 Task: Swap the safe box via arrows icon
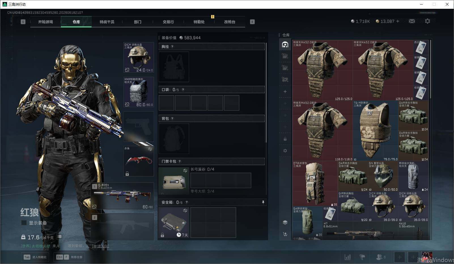click(x=185, y=210)
